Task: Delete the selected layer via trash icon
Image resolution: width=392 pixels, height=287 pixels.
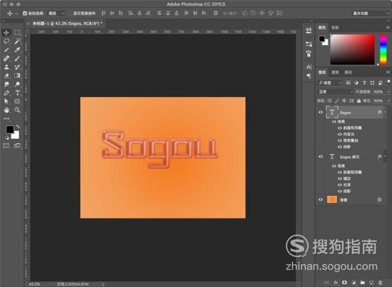Action: point(380,283)
